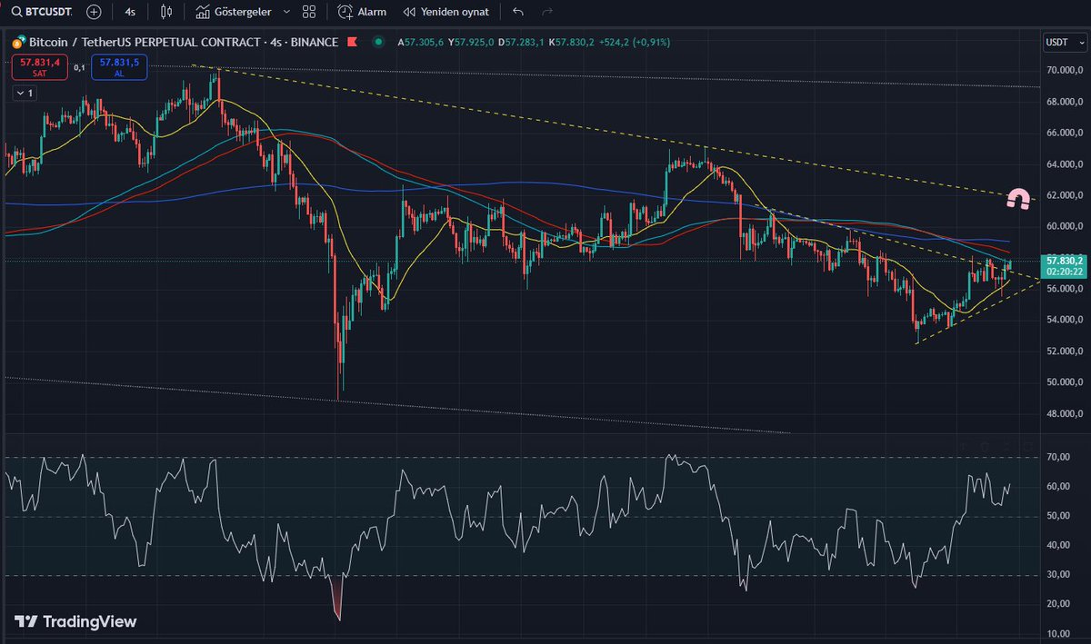Click the SAT sell button

pyautogui.click(x=39, y=67)
